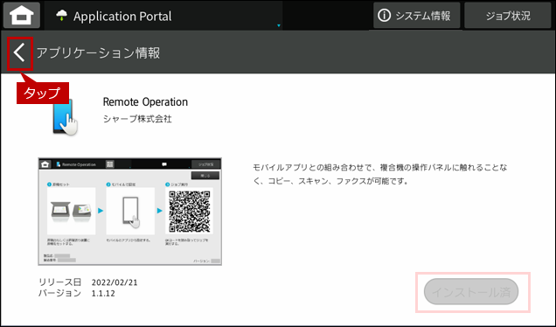Click the シャープ株式会社 publisher name
The image size is (556, 327).
pyautogui.click(x=137, y=118)
